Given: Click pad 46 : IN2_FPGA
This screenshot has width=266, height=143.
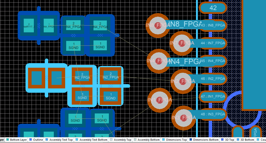Looking at the screenshot, I should point(213,79).
